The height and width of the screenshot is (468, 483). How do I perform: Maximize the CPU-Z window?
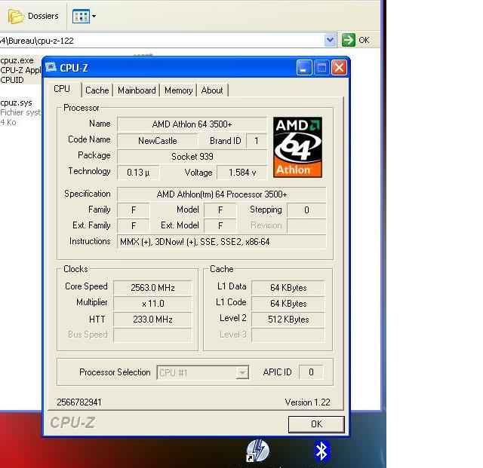pos(321,68)
